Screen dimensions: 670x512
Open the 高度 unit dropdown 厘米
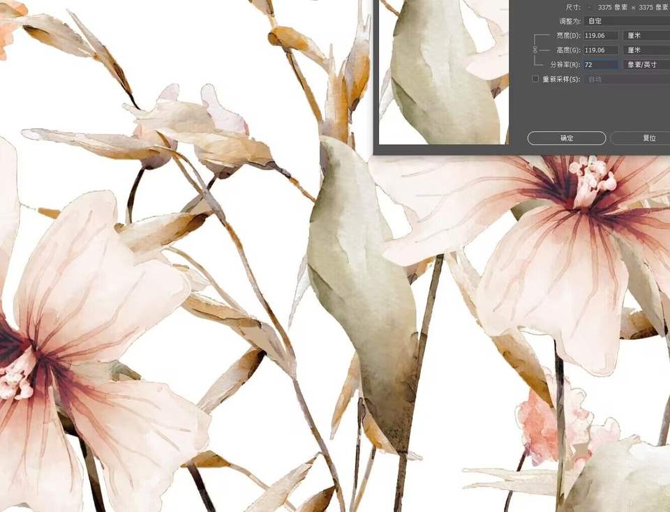(646, 50)
